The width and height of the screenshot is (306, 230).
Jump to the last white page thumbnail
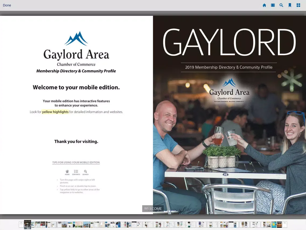pos(285,225)
